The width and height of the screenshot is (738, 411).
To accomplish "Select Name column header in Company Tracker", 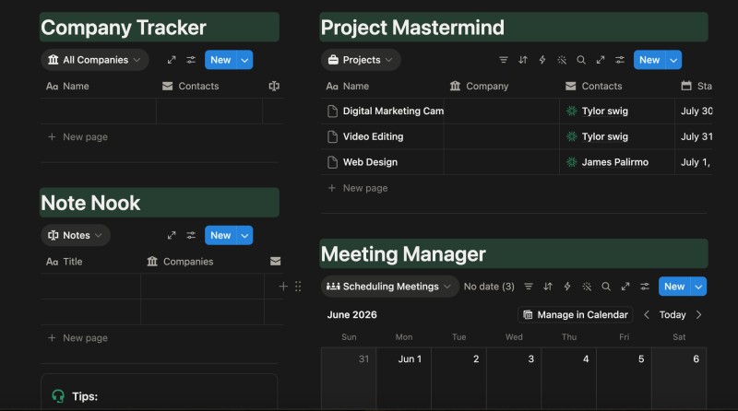I will [67, 86].
